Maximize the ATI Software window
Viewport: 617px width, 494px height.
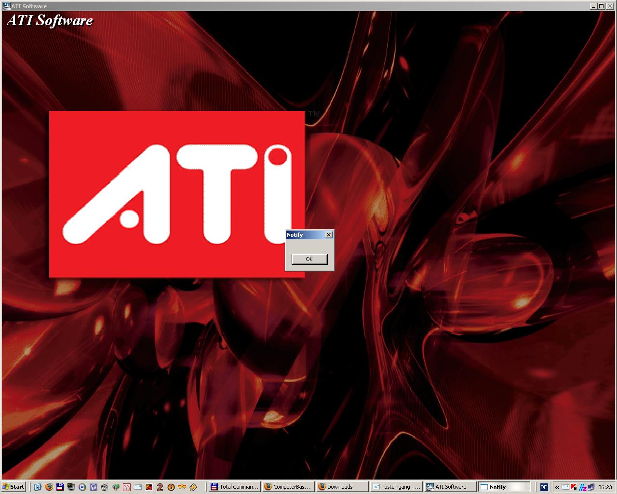601,6
